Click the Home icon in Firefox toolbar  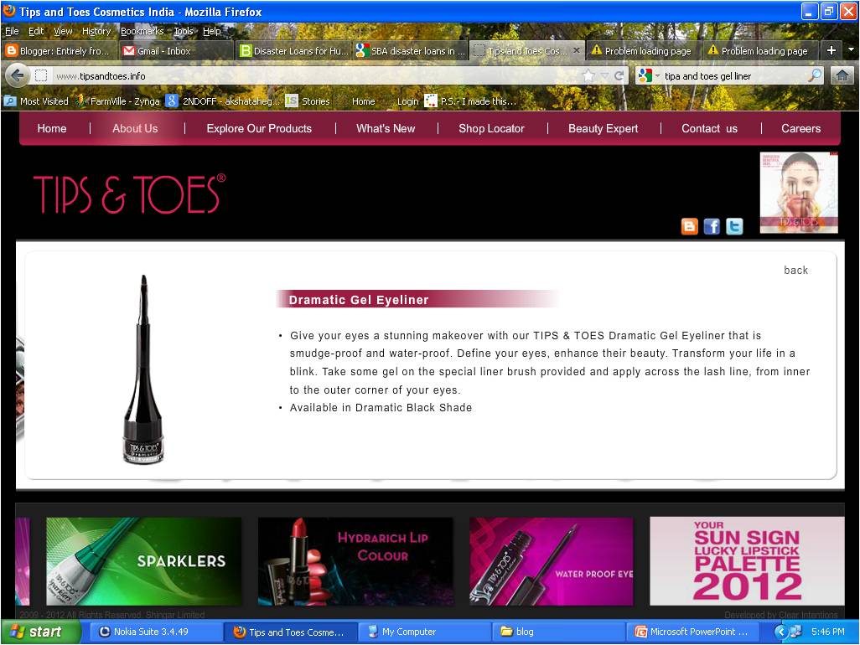click(842, 75)
